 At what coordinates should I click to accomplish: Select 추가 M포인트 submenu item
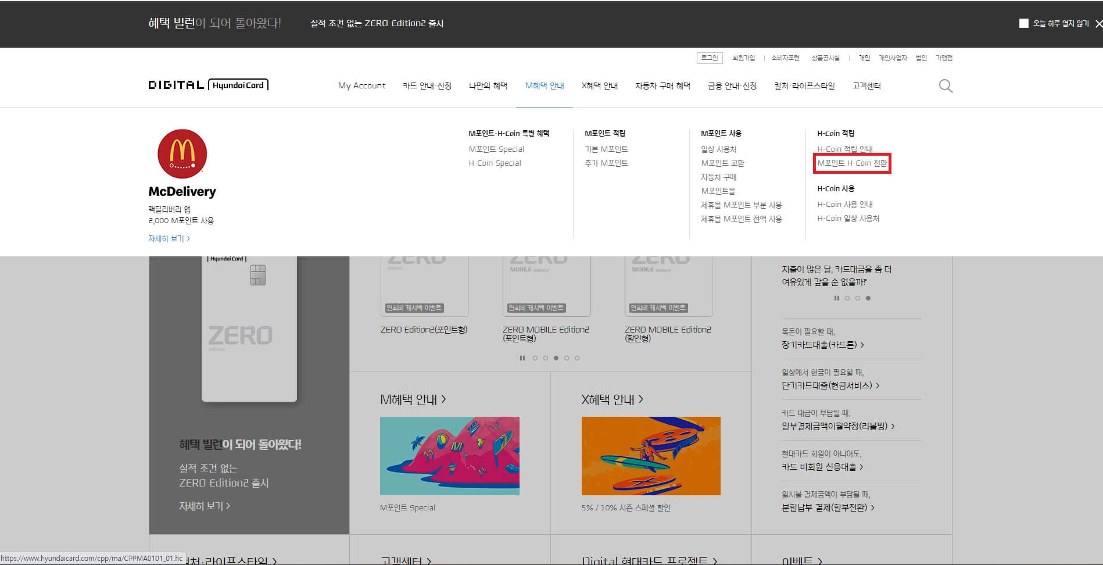[x=606, y=163]
